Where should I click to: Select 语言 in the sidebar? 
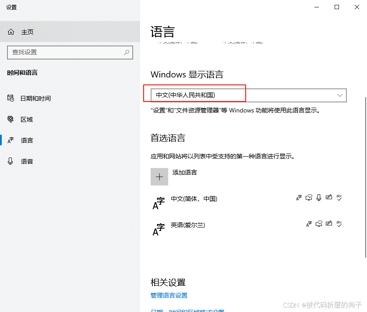pos(70,140)
